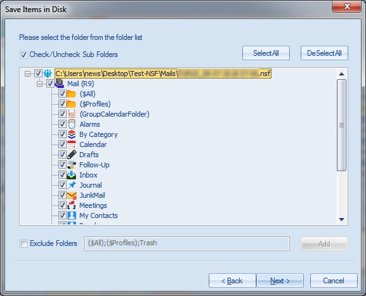The width and height of the screenshot is (366, 296).
Task: Go forward with the Next button
Action: [280, 281]
